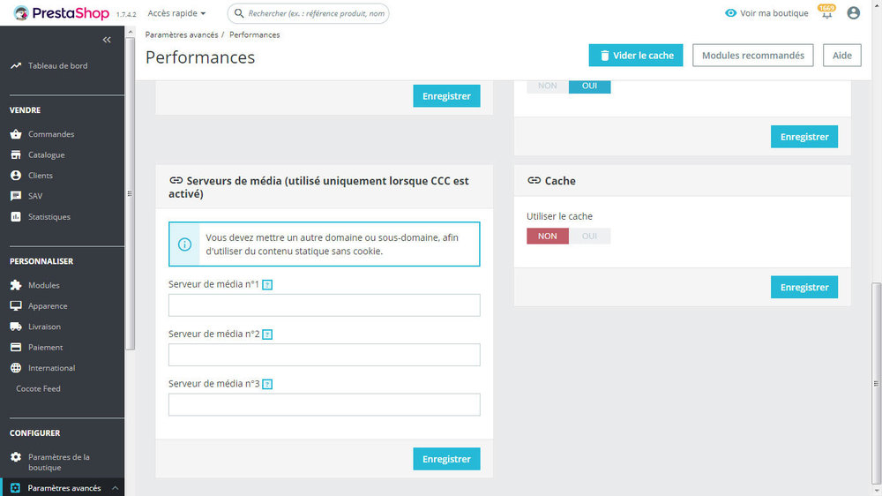Open the PrestaShop logo home link
Viewport: 882px width, 496px height.
(62, 13)
